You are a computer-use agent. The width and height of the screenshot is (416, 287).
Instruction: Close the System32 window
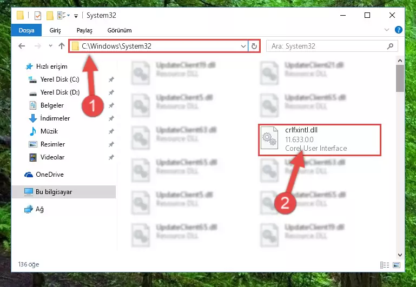(x=392, y=15)
